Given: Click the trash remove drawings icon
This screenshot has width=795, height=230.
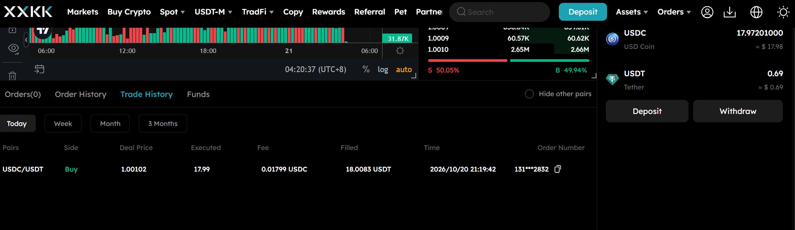Looking at the screenshot, I should 12,75.
